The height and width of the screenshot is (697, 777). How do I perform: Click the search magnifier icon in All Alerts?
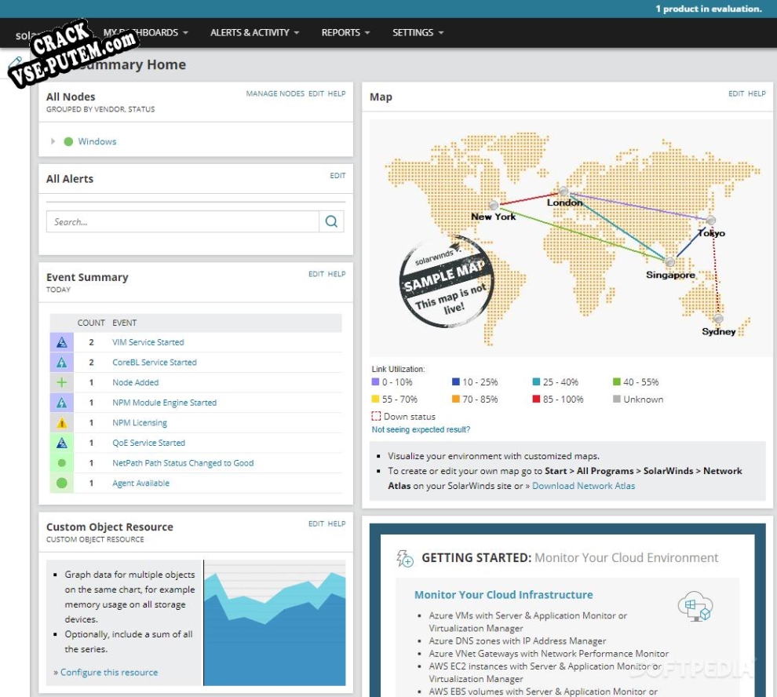pos(331,221)
